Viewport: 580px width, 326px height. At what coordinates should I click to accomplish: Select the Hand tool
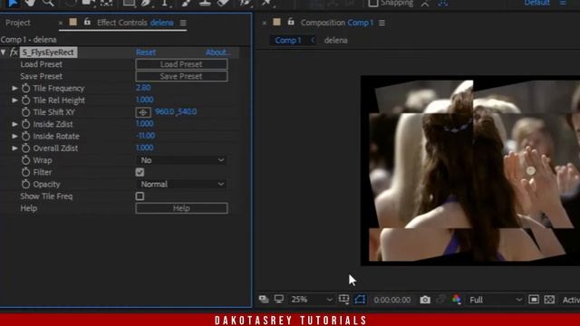click(31, 3)
